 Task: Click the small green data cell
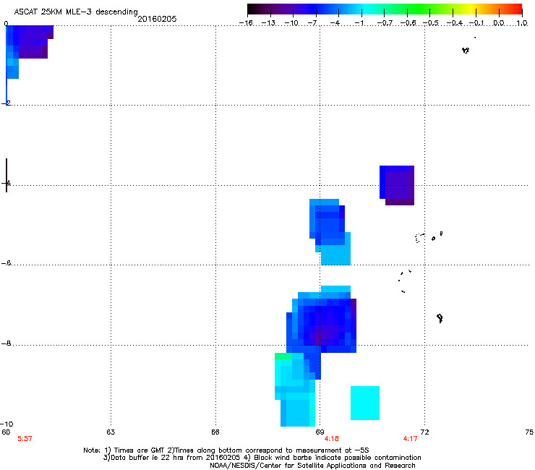(x=283, y=356)
